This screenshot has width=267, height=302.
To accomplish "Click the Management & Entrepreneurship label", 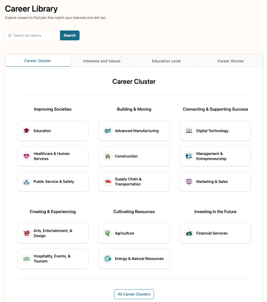I will [x=211, y=156].
